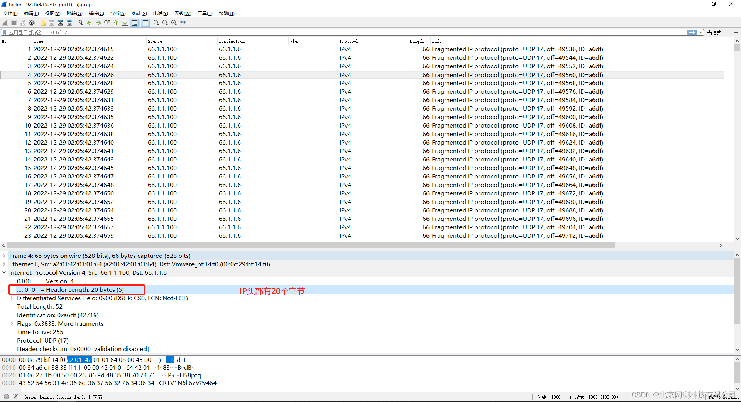Expand the Frame 4 tree node
This screenshot has height=402, width=741.
coord(4,256)
